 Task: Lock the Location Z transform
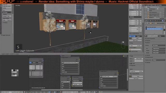pyautogui.click(x=141, y=8)
